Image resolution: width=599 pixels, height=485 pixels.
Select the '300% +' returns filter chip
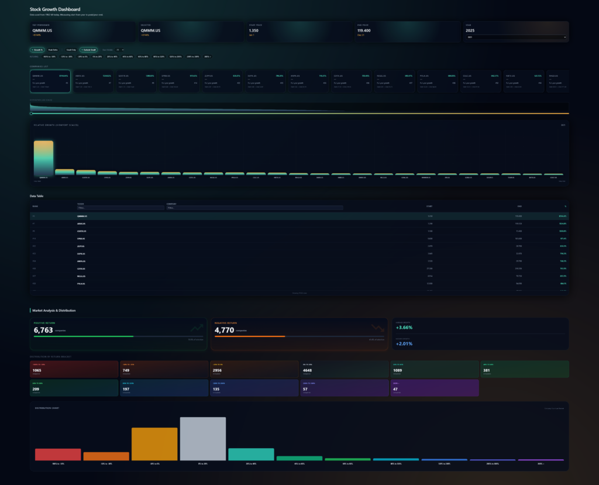[x=207, y=57]
